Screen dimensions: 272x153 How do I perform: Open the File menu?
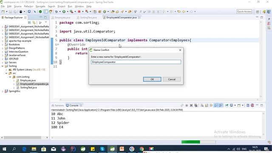coord(3,6)
